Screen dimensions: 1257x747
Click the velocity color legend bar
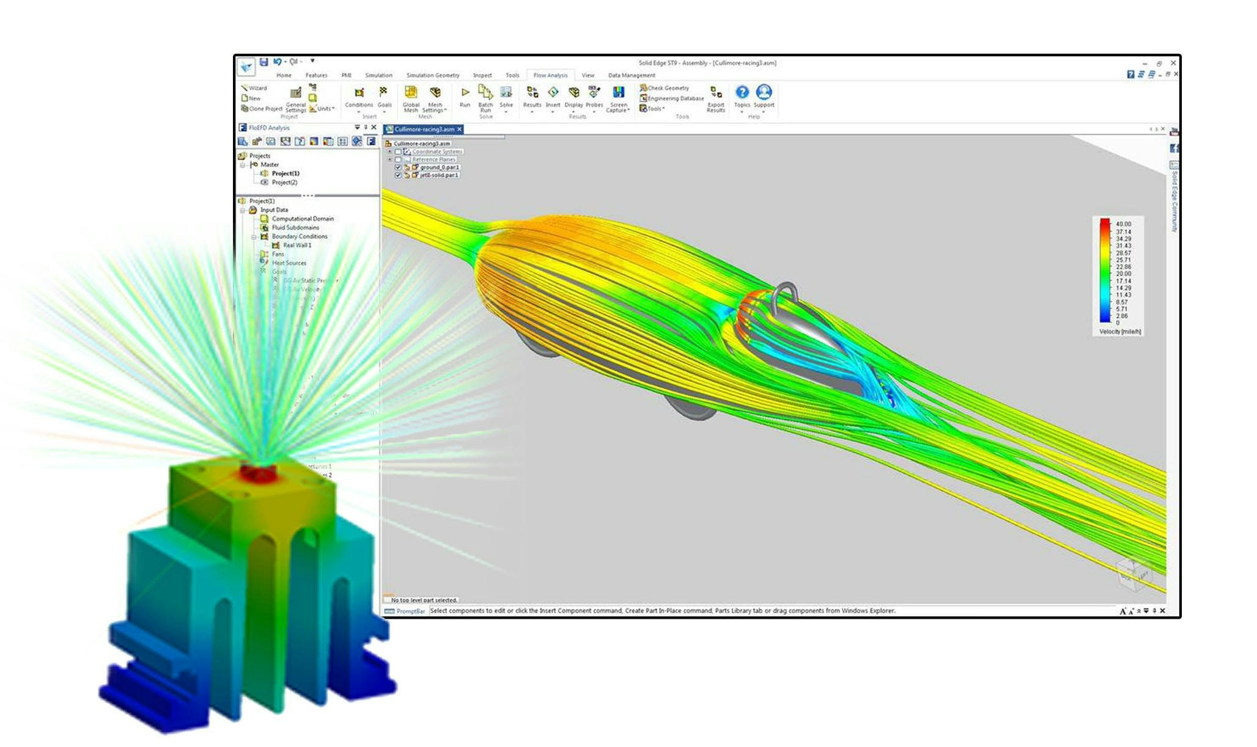pyautogui.click(x=1105, y=271)
